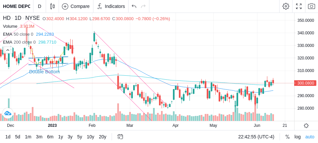The width and height of the screenshot is (318, 143).
Task: Select the 1m time range
Action: (x=28, y=137)
